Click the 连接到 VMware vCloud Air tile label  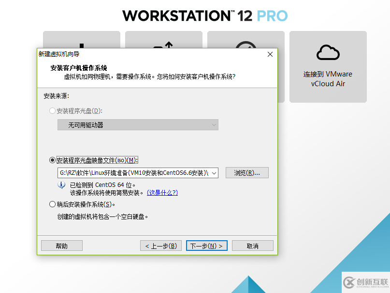[328, 79]
